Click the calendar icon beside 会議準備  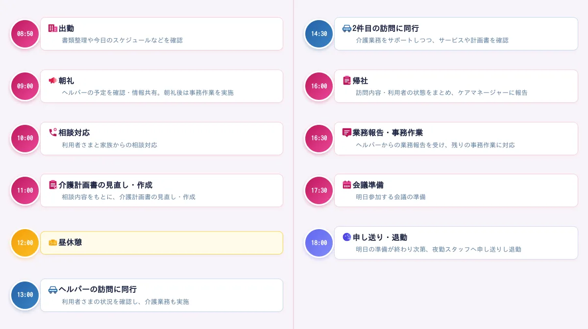[347, 185]
